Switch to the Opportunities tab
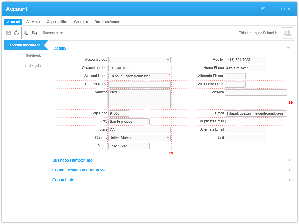This screenshot has width=299, height=224. 57,22
